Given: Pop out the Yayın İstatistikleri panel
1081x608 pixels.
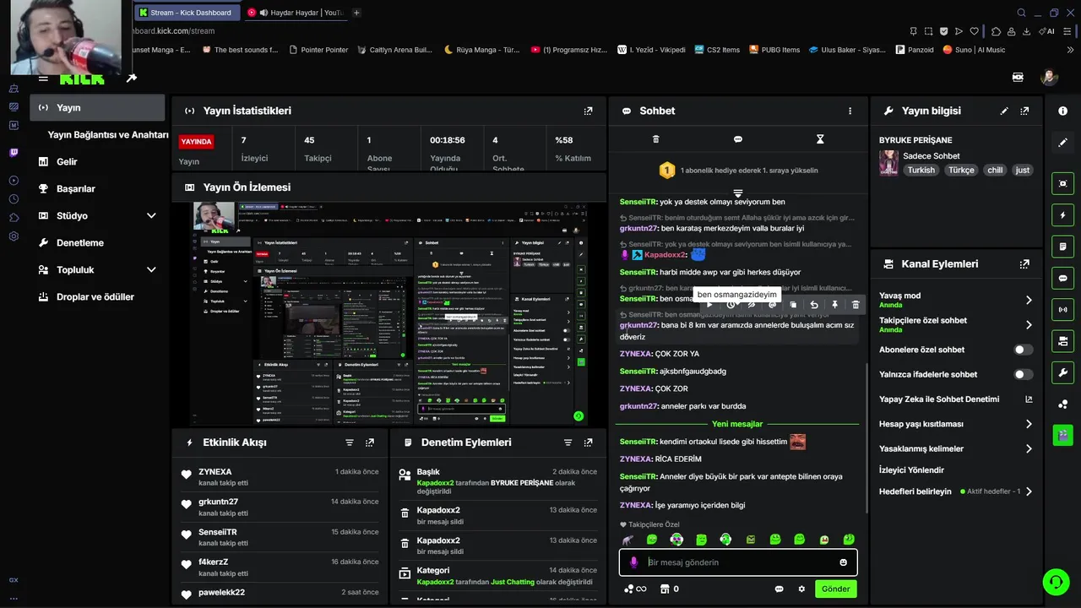Looking at the screenshot, I should [x=588, y=111].
